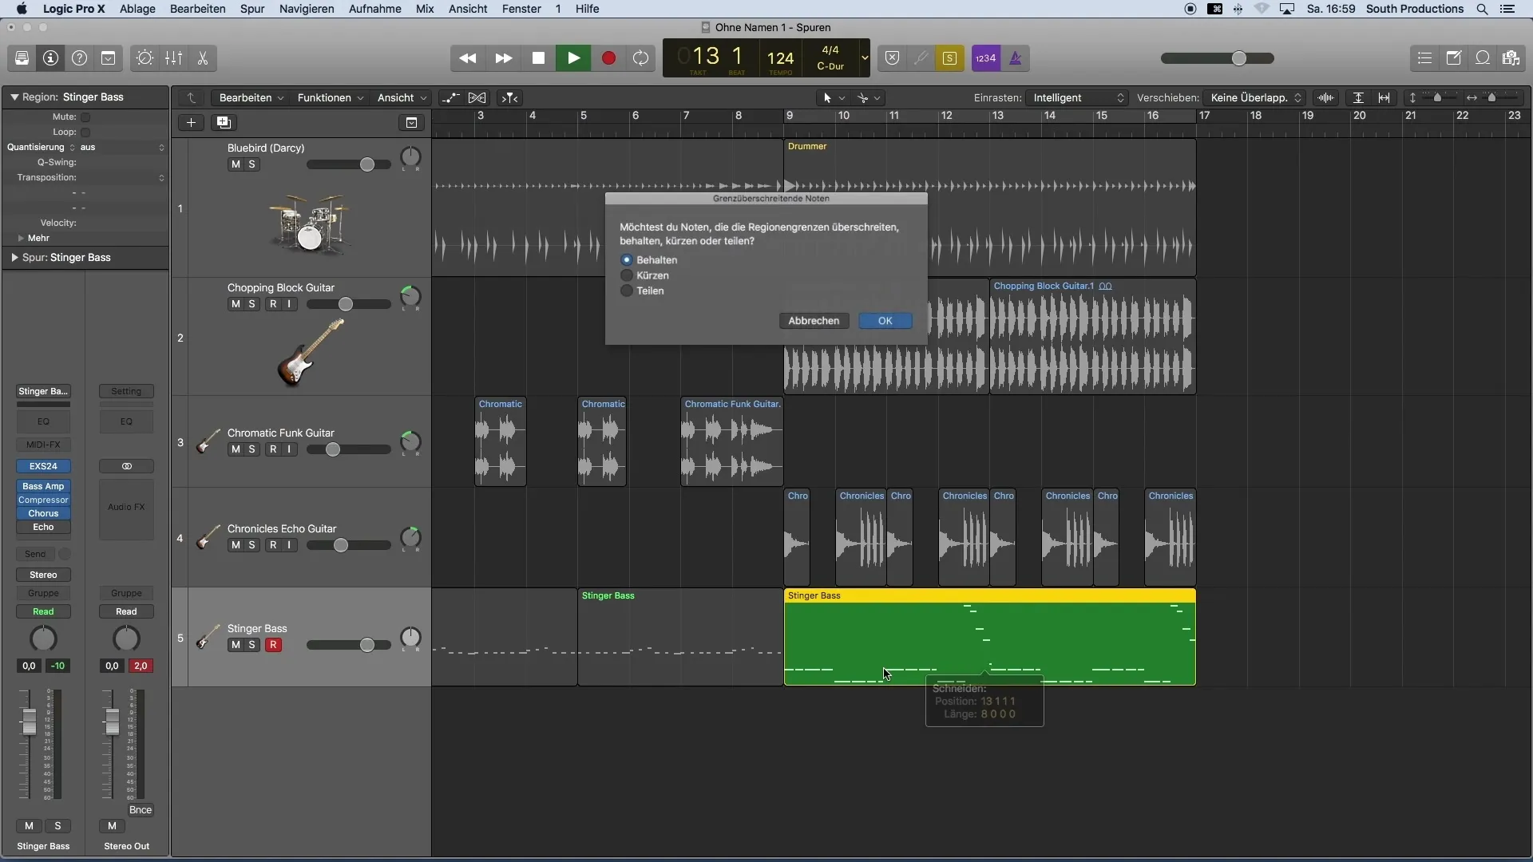Open the Library panel icon
This screenshot has height=862, width=1533.
[x=22, y=58]
